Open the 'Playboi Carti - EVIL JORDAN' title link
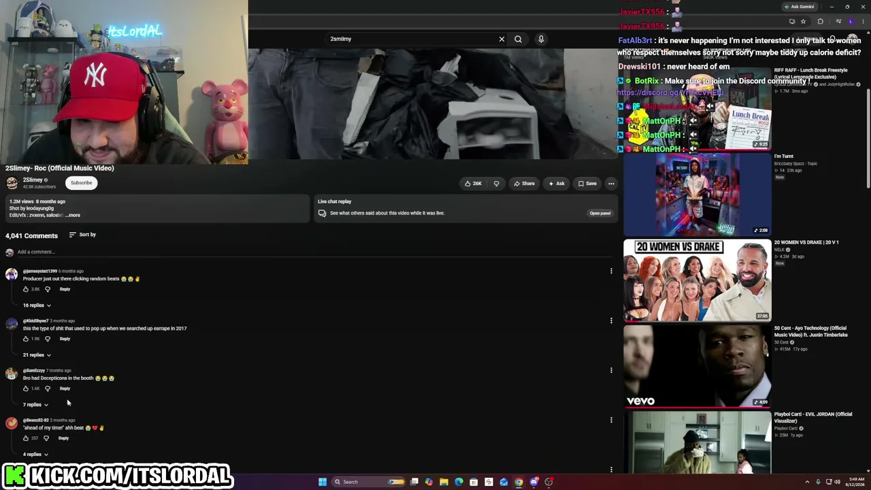871x490 pixels. point(813,417)
